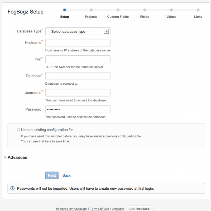Expand the Advanced section

(17, 157)
